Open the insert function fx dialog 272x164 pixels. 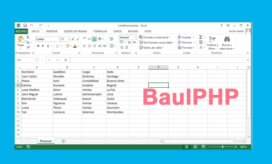(x=66, y=60)
